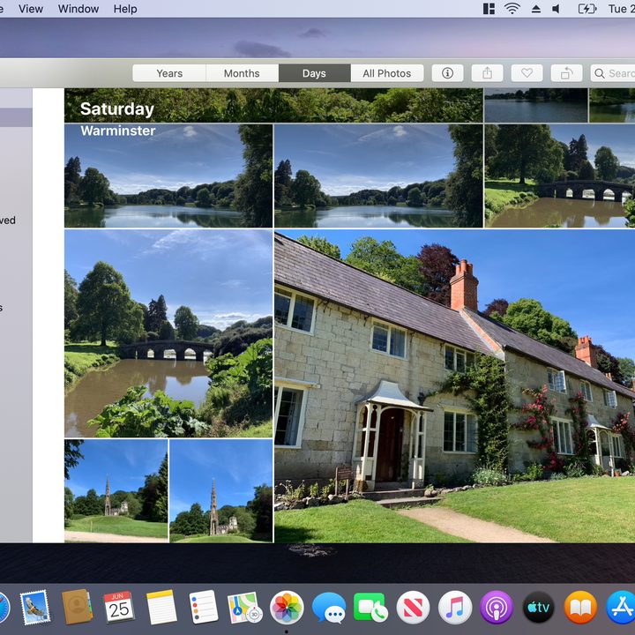
Task: Switch to the Months view
Action: pyautogui.click(x=242, y=73)
